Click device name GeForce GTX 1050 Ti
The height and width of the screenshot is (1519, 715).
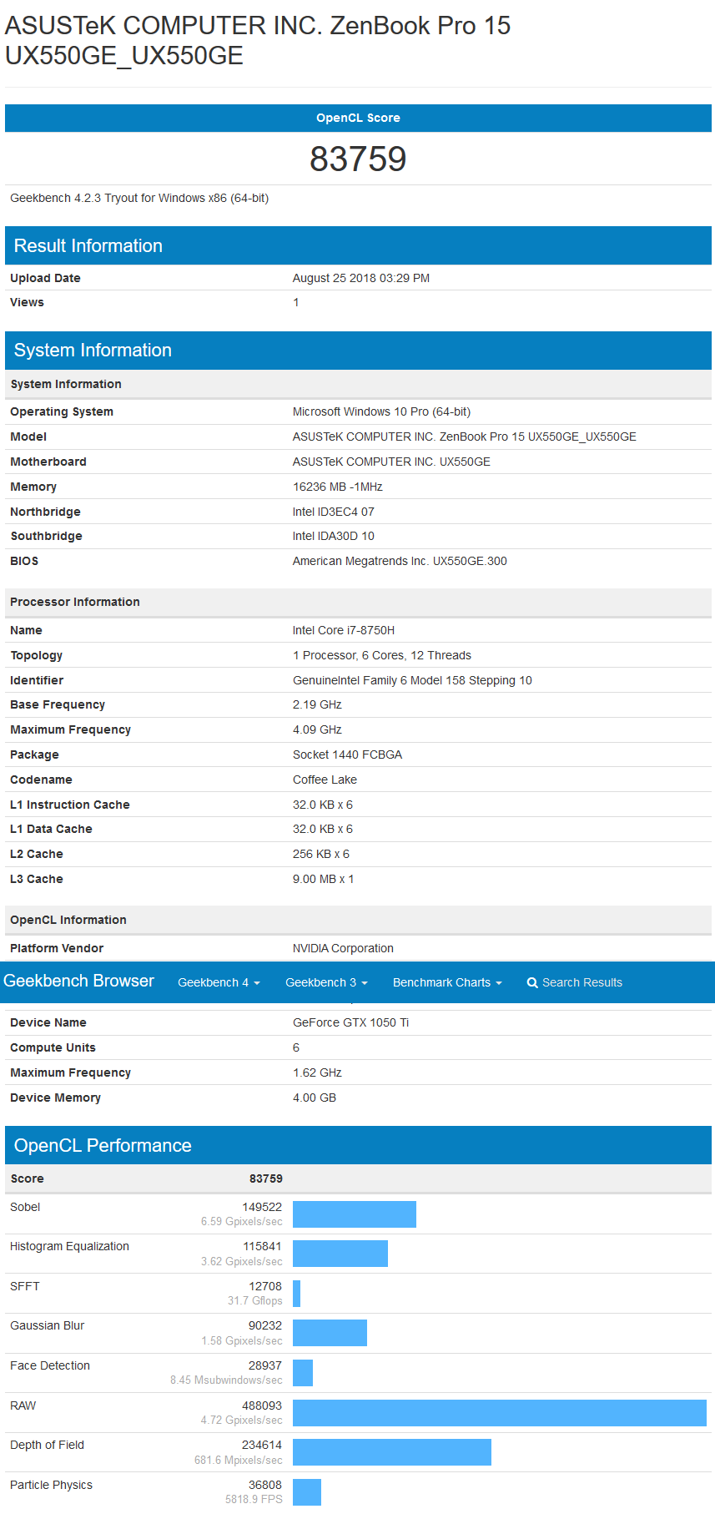pos(350,1022)
